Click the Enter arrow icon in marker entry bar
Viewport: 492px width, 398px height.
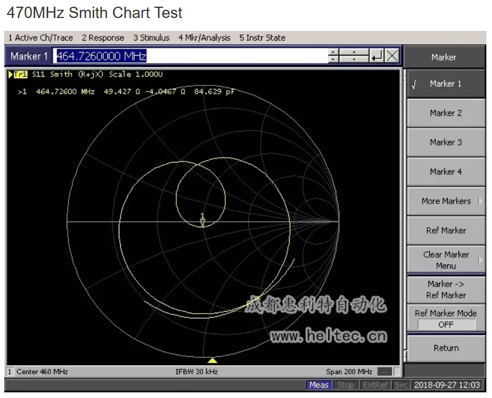tap(377, 56)
